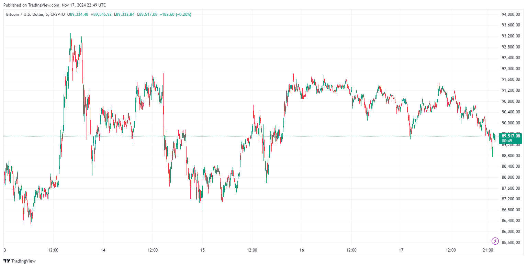Image resolution: width=527 pixels, height=267 pixels.
Task: Click the 91,200.00 price axis label
Action: tap(510, 90)
